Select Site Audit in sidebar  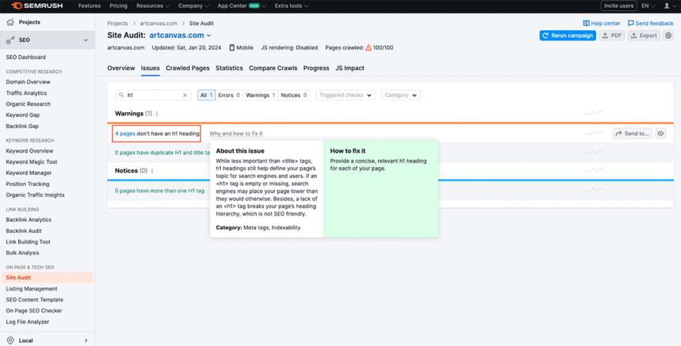pos(47,278)
